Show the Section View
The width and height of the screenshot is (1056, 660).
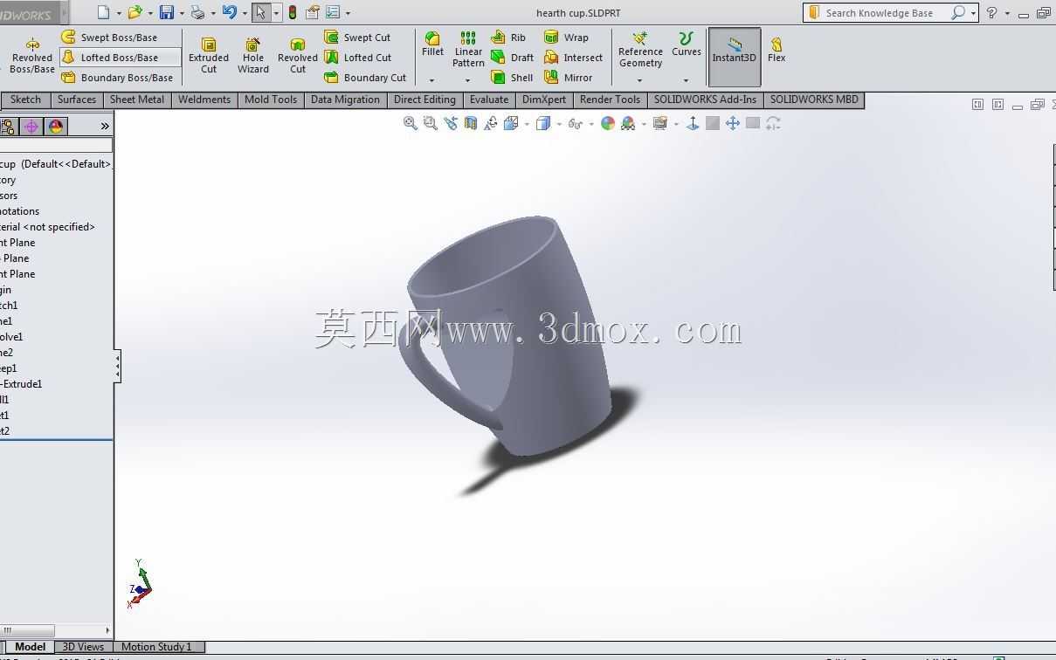pyautogui.click(x=470, y=124)
